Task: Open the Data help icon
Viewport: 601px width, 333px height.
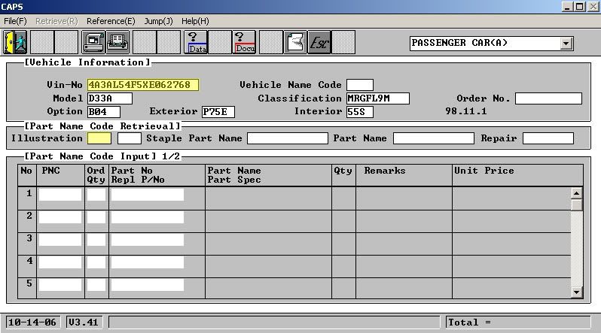Action: tap(196, 41)
